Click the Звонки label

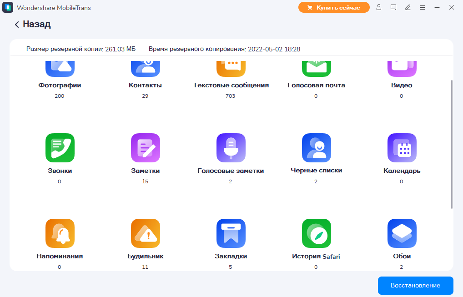60,171
